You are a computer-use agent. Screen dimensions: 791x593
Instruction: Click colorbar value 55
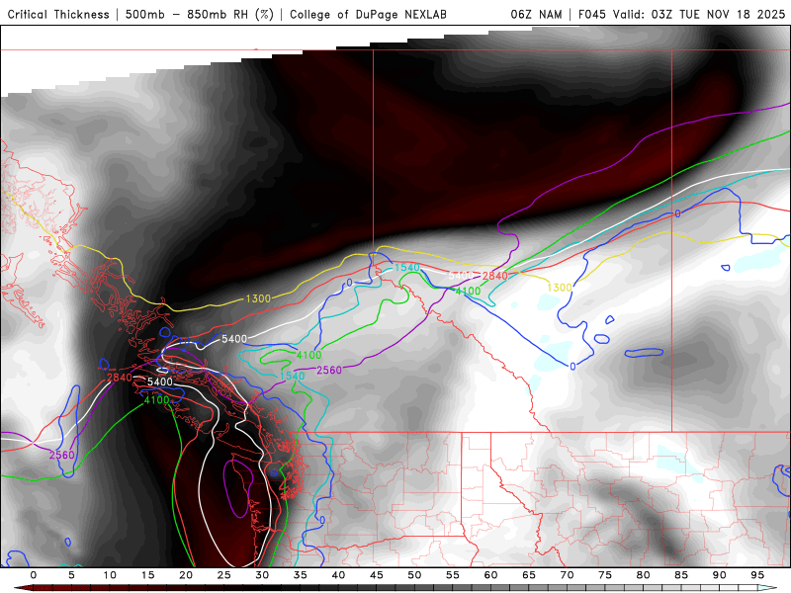453,575
